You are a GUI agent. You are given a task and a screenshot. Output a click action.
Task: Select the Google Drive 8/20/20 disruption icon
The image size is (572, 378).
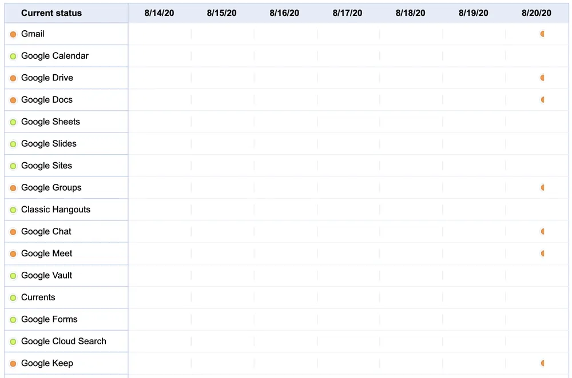(542, 78)
